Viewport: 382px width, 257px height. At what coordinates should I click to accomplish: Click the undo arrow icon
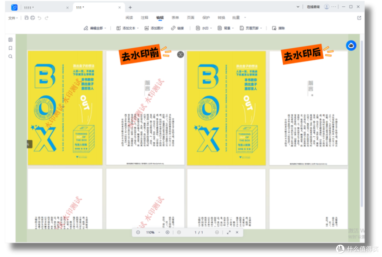point(40,18)
